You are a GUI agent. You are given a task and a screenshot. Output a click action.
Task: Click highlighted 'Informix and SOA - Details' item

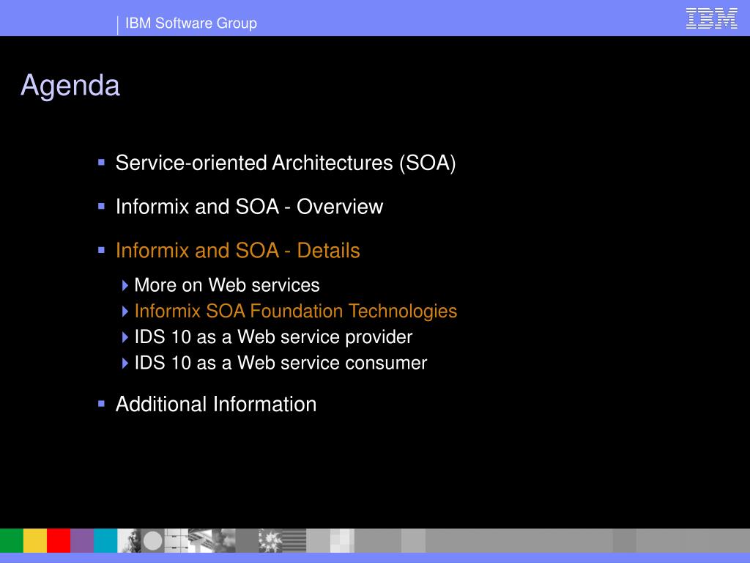[238, 251]
